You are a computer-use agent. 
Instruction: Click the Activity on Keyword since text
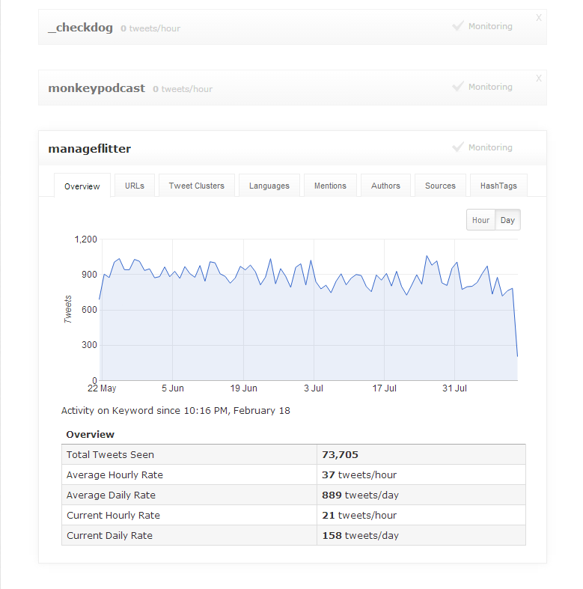[x=175, y=411]
